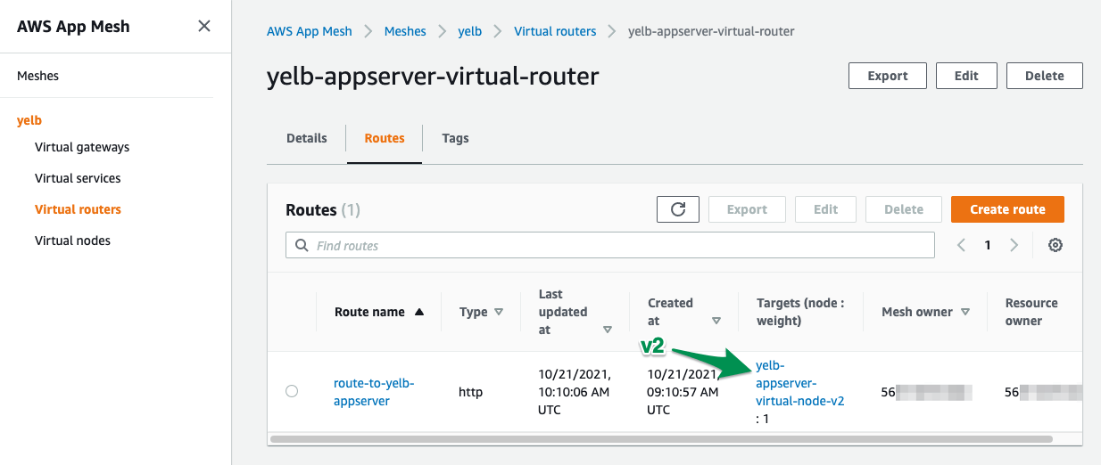Select the route-to-yelb-appserver radio button

point(292,391)
